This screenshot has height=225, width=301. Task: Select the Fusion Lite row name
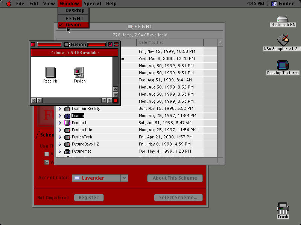point(82,130)
